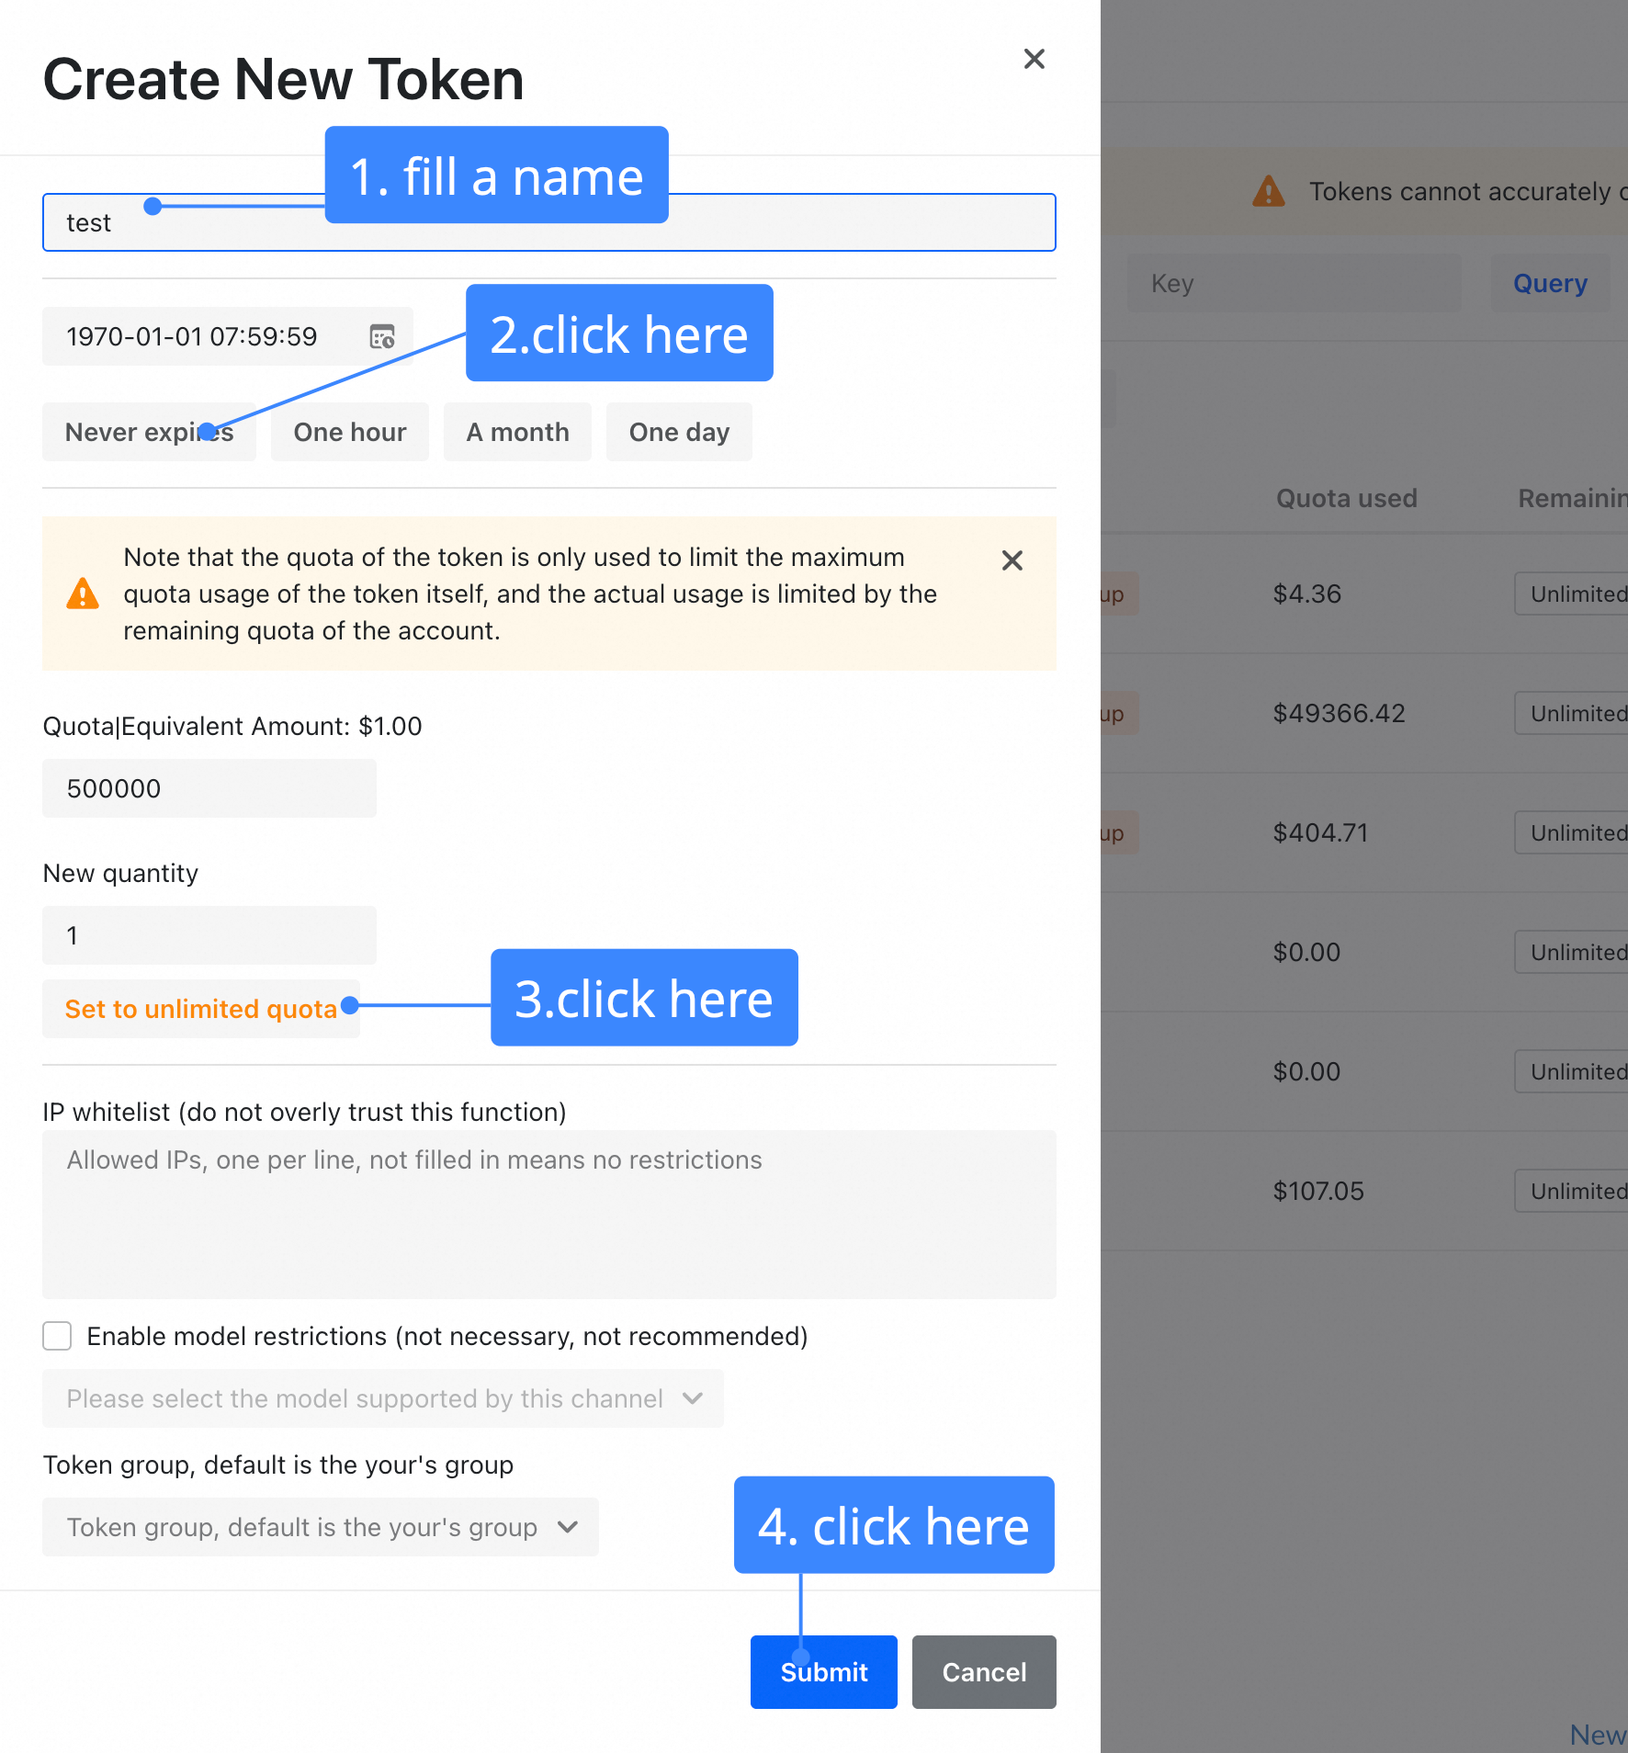This screenshot has width=1628, height=1753.
Task: Open the expiration date calendar icon
Action: coord(382,336)
